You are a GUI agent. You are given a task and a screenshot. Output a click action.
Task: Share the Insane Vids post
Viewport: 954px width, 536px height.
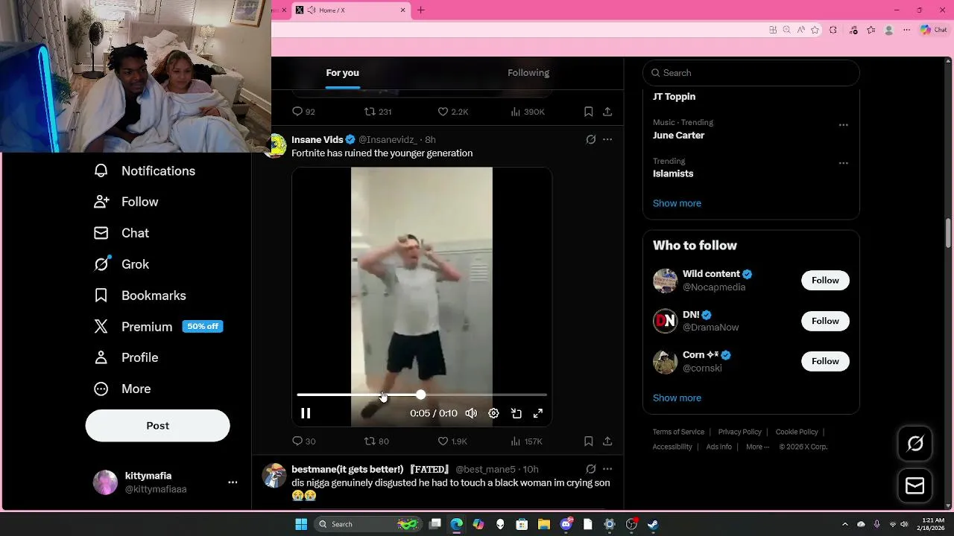point(607,441)
